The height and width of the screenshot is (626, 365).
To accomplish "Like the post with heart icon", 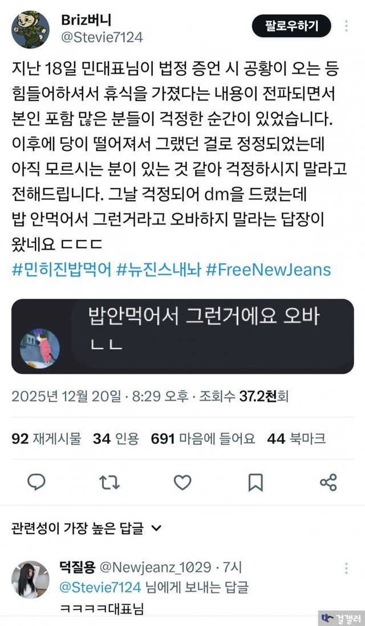I will click(182, 482).
